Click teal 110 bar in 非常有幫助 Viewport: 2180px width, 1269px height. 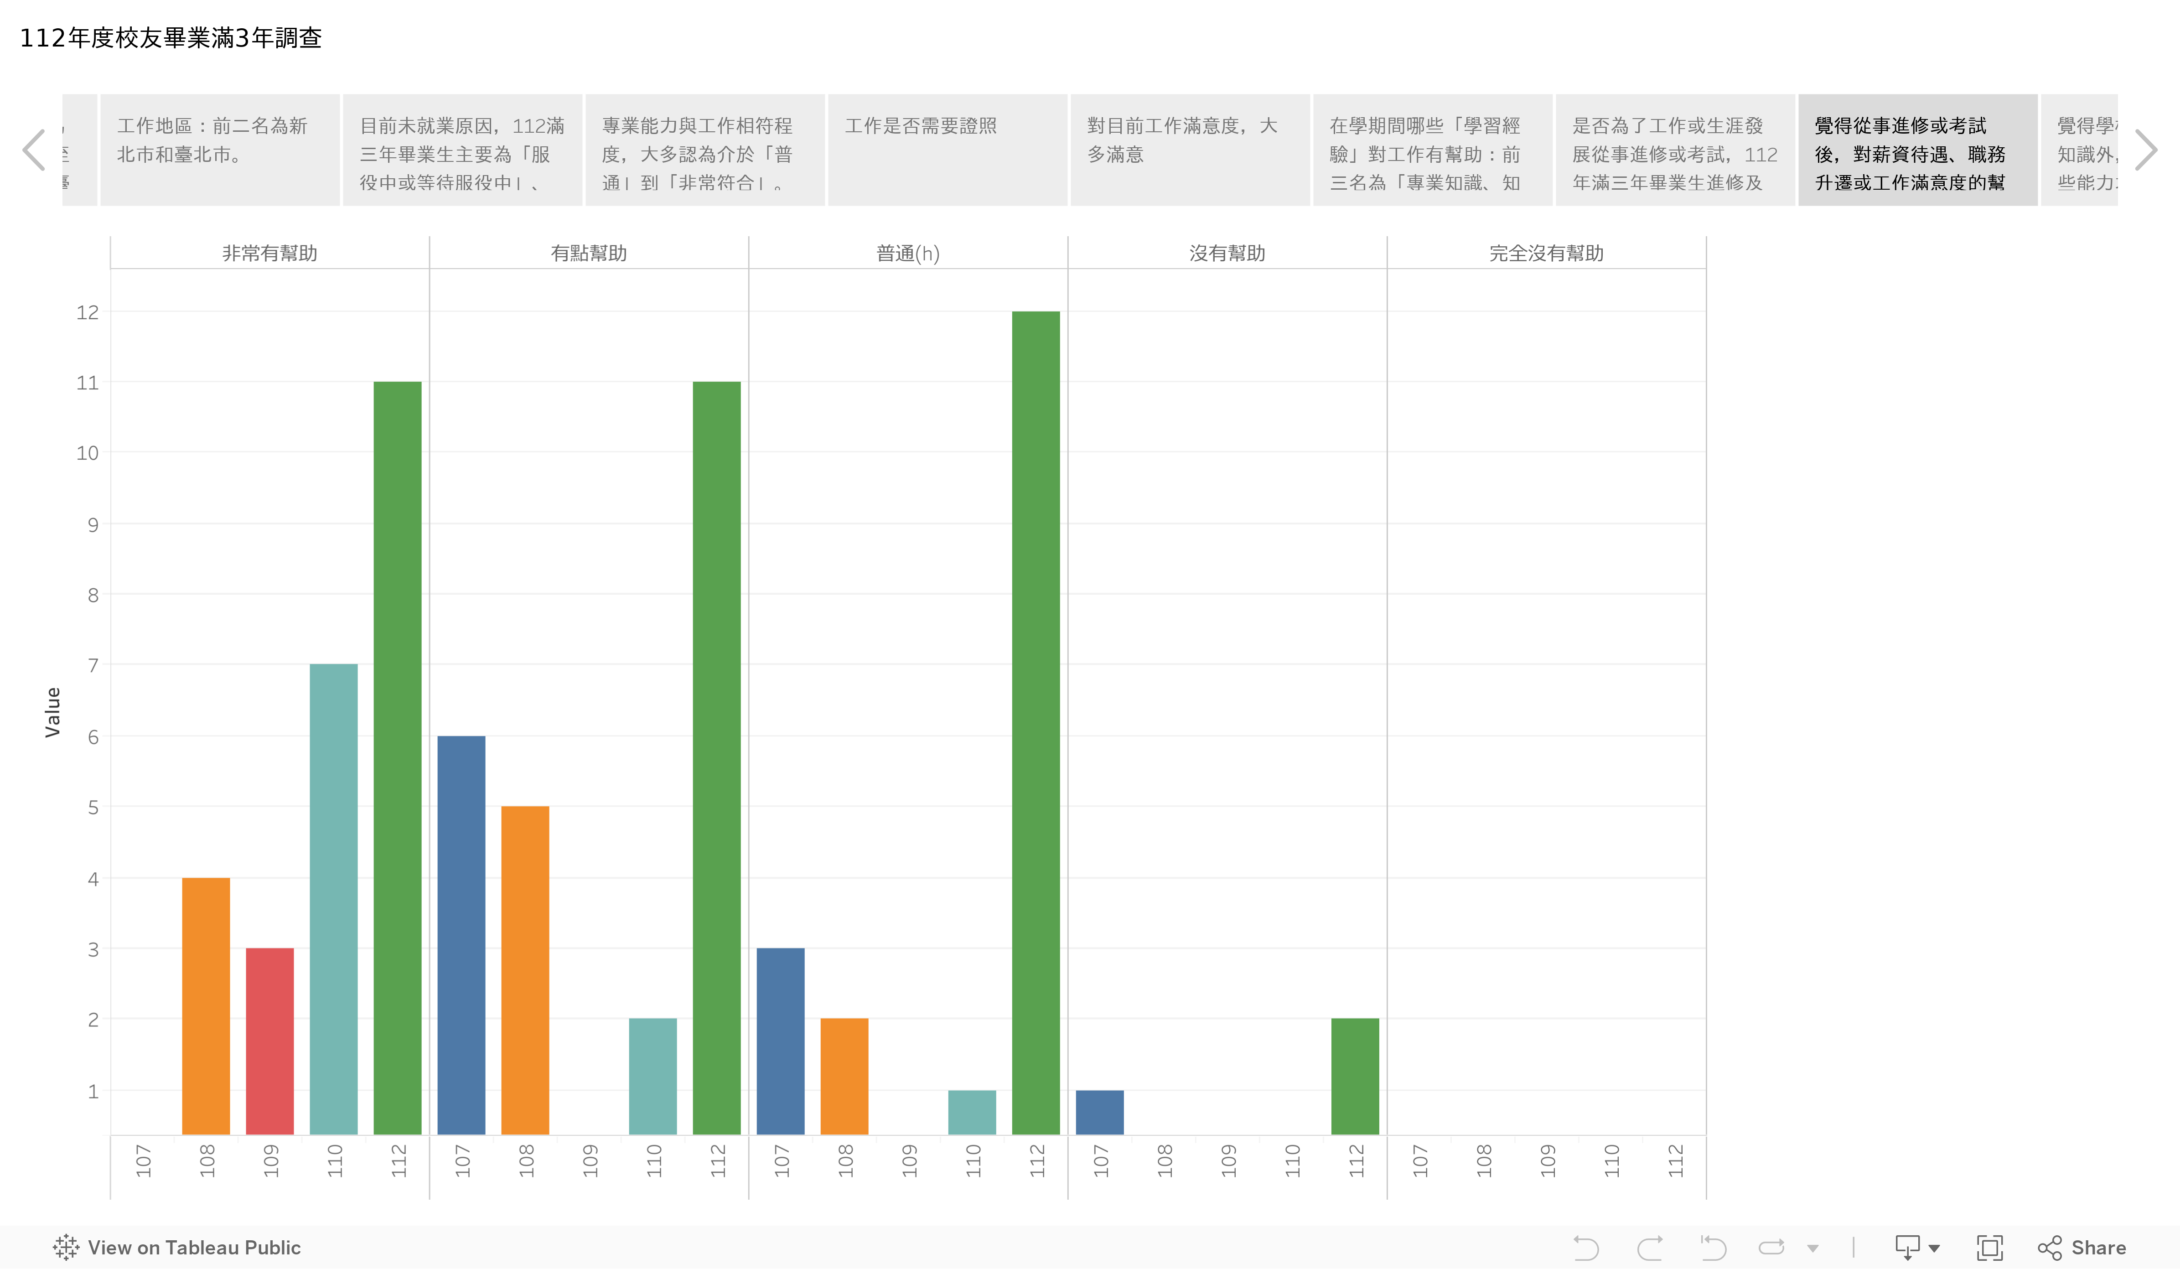(334, 899)
